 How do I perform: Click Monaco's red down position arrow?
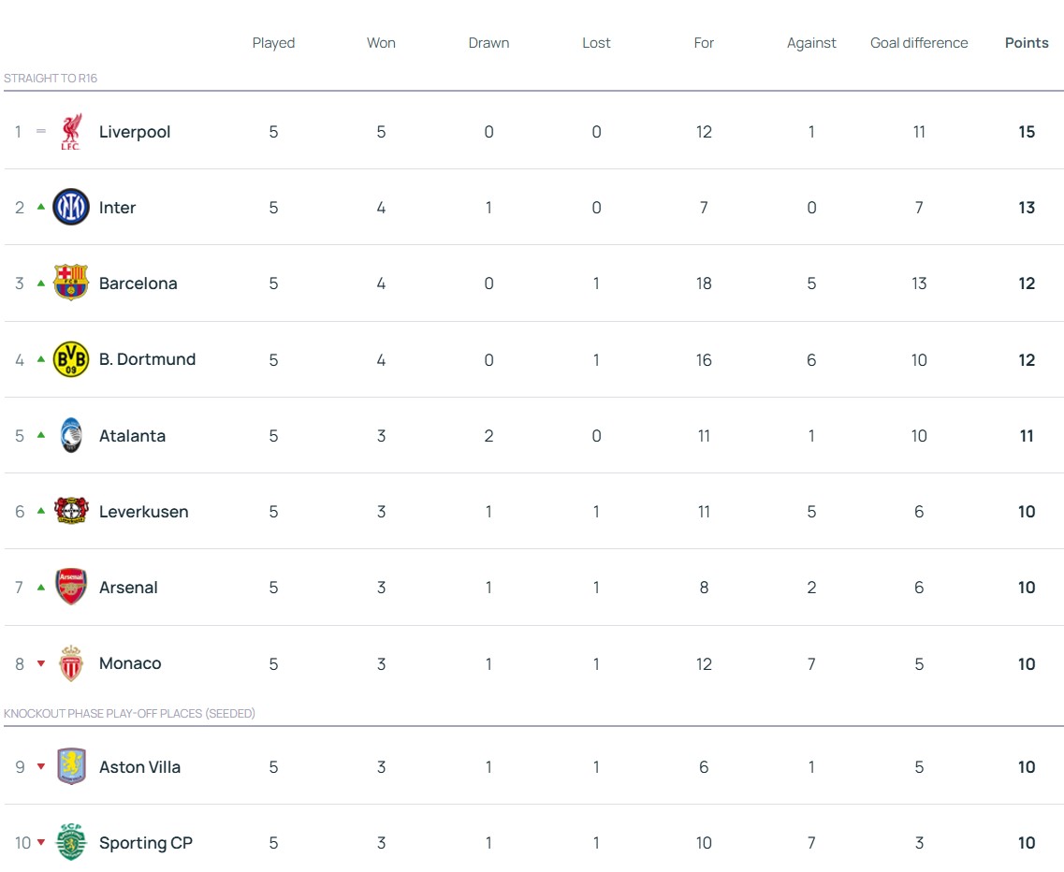click(x=41, y=663)
